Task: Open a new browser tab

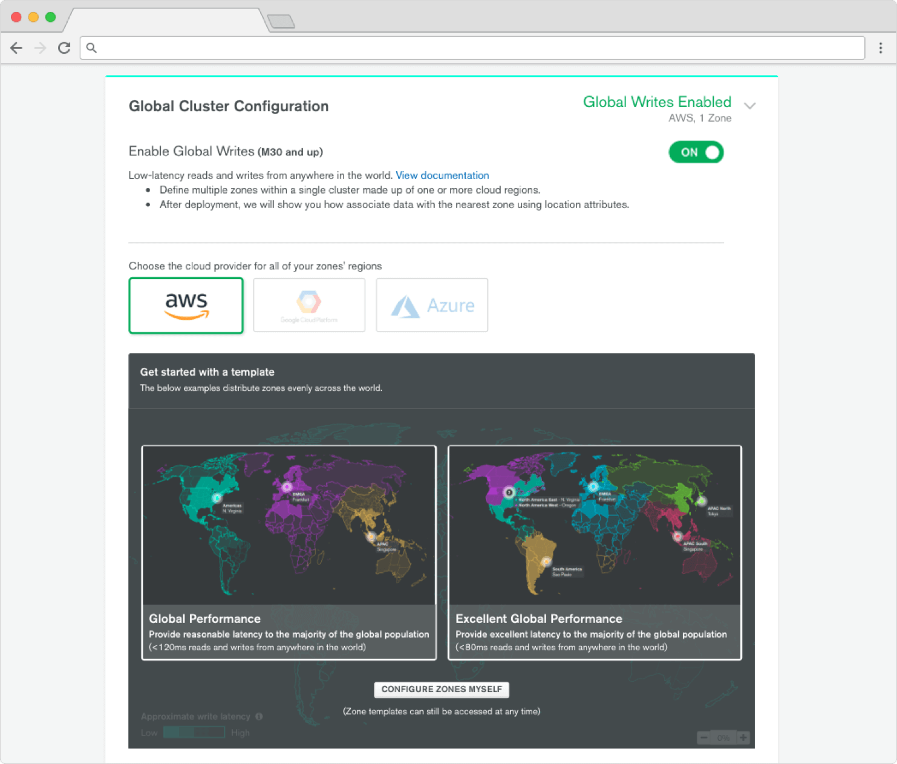Action: (281, 22)
